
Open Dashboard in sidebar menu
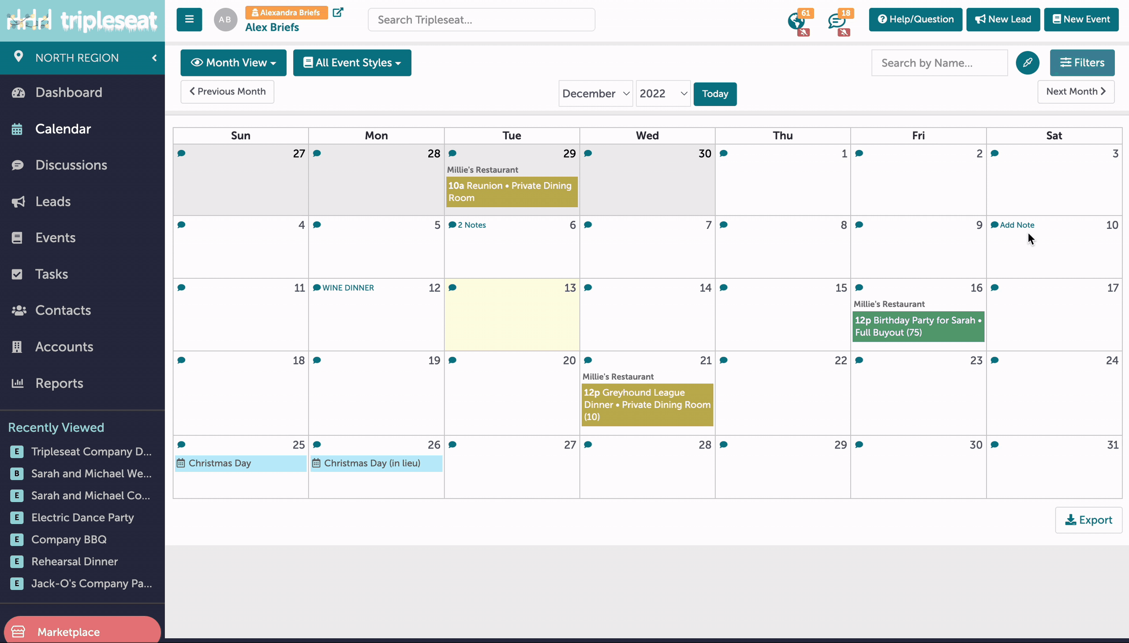(x=68, y=92)
